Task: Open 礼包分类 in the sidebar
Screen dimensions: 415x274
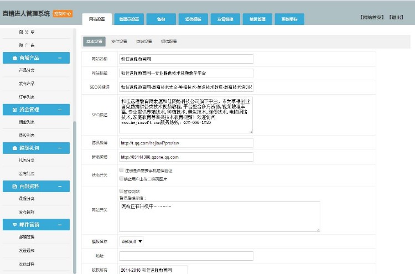Action: (27, 161)
